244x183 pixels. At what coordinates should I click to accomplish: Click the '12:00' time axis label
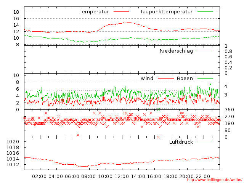click(122, 177)
